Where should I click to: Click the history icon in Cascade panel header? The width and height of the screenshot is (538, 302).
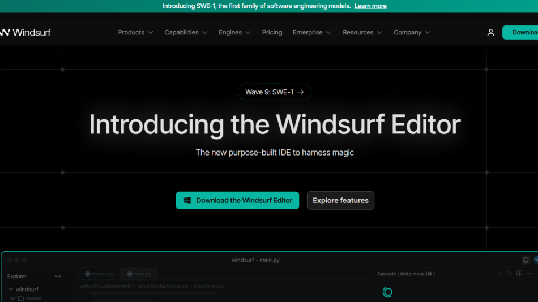(x=509, y=274)
